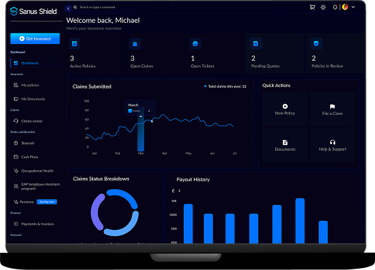Click the pound currency symbol

pyautogui.click(x=173, y=191)
